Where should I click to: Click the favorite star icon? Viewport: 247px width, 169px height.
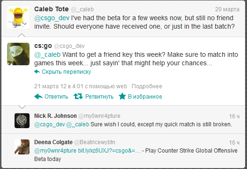point(122,96)
